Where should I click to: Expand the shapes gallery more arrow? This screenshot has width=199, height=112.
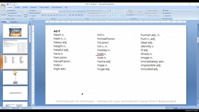click(125, 16)
